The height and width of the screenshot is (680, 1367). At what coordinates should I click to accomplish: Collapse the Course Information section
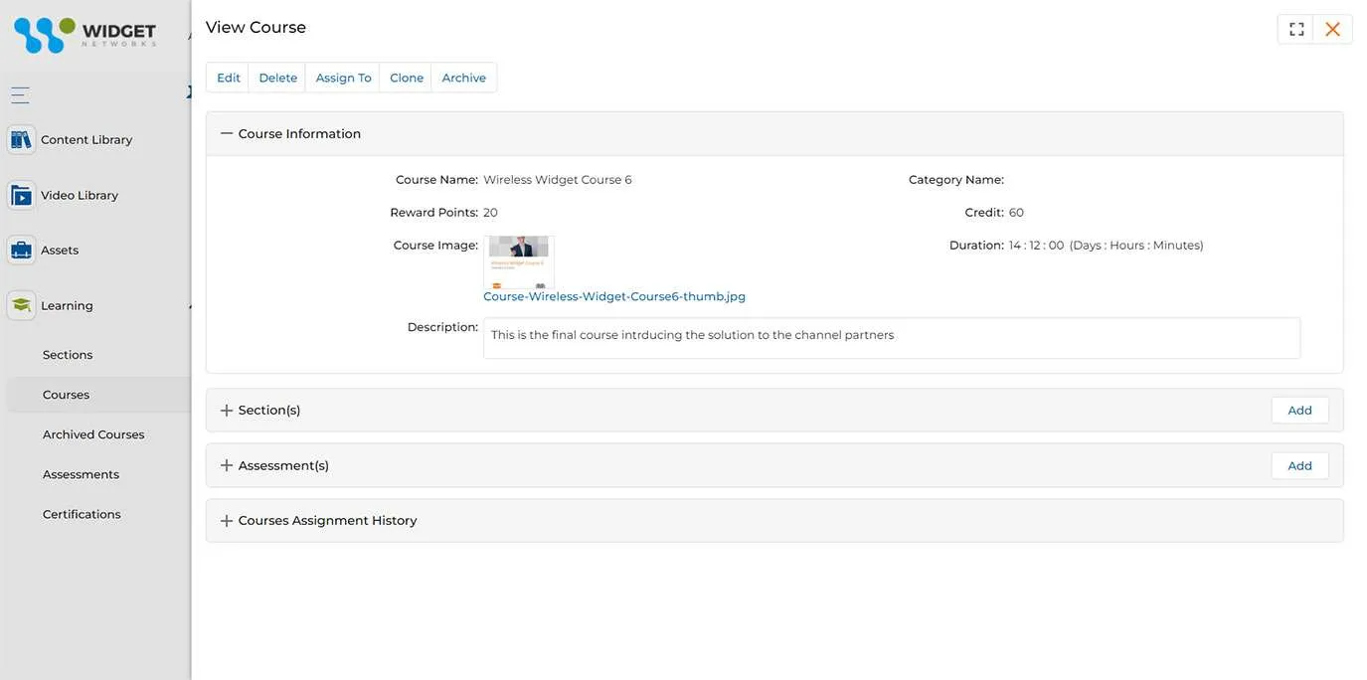tap(227, 133)
